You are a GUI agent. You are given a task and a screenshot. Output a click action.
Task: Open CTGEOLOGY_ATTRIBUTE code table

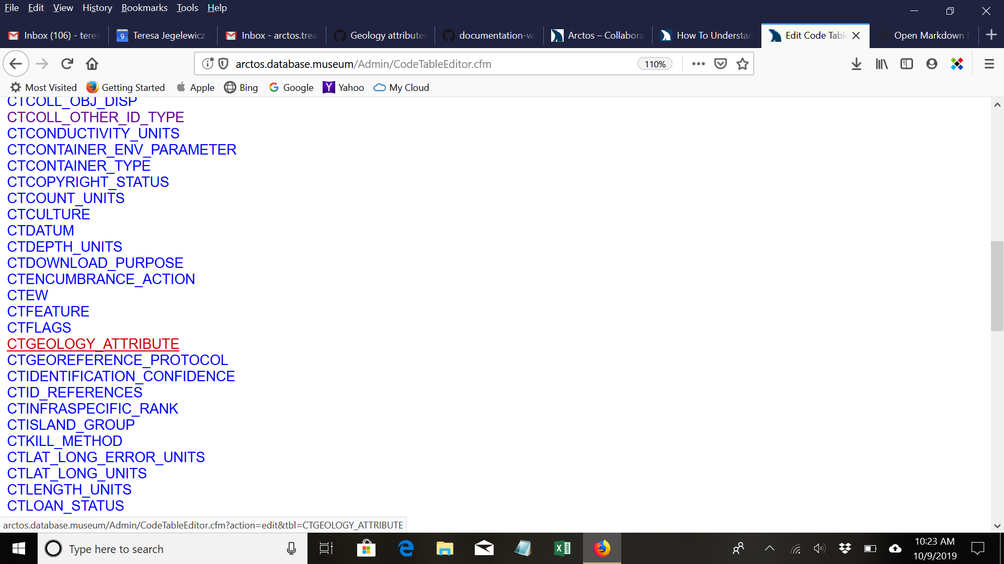[93, 344]
